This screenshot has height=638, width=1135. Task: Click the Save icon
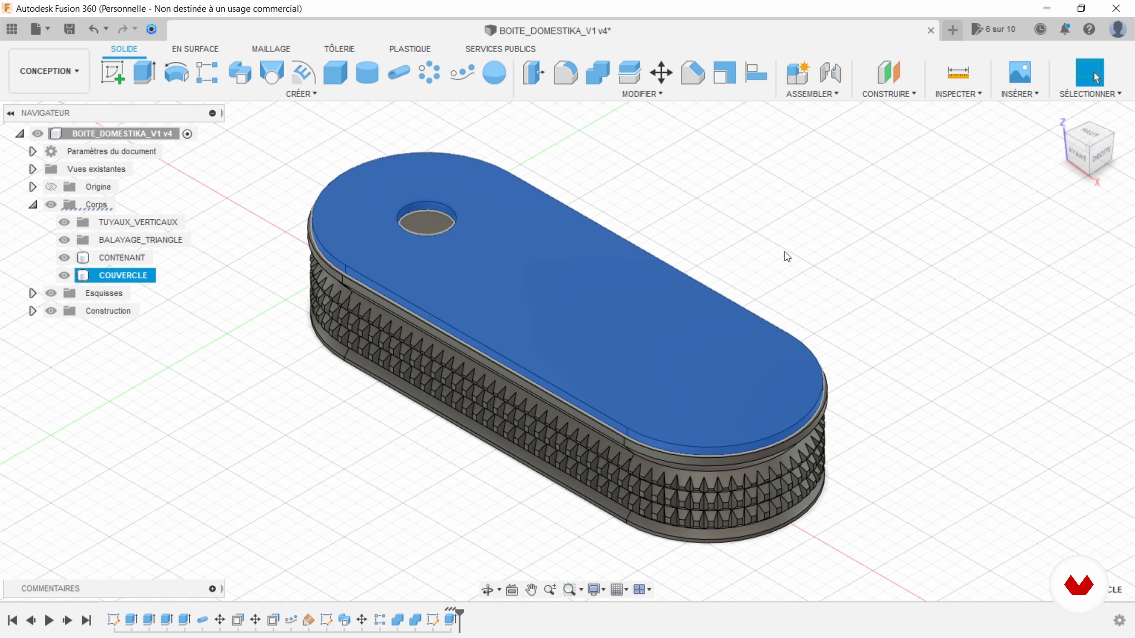pyautogui.click(x=69, y=29)
